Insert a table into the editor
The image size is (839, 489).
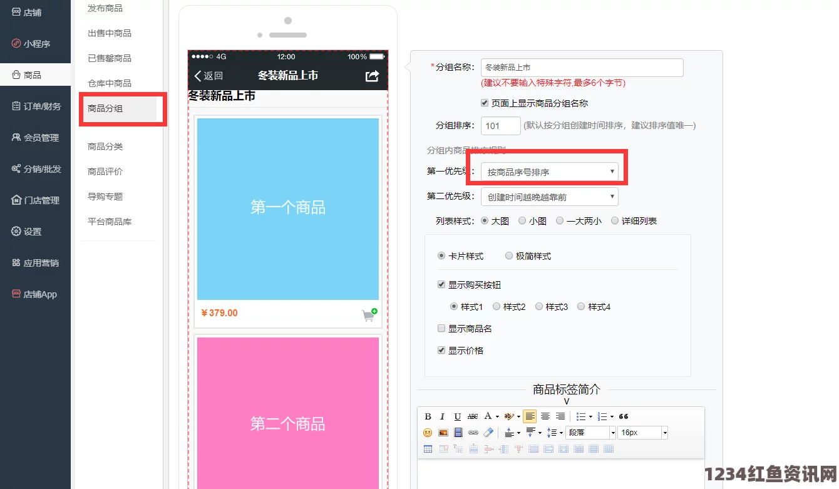pyautogui.click(x=428, y=449)
